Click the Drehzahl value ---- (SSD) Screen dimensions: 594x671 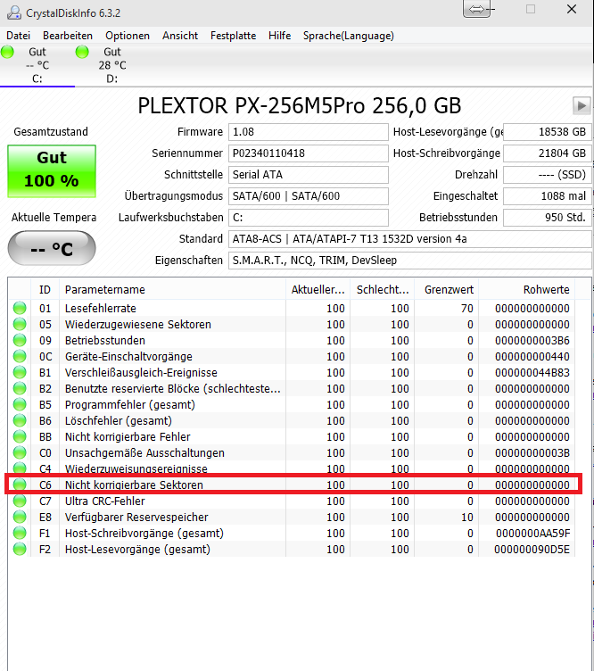[x=548, y=175]
